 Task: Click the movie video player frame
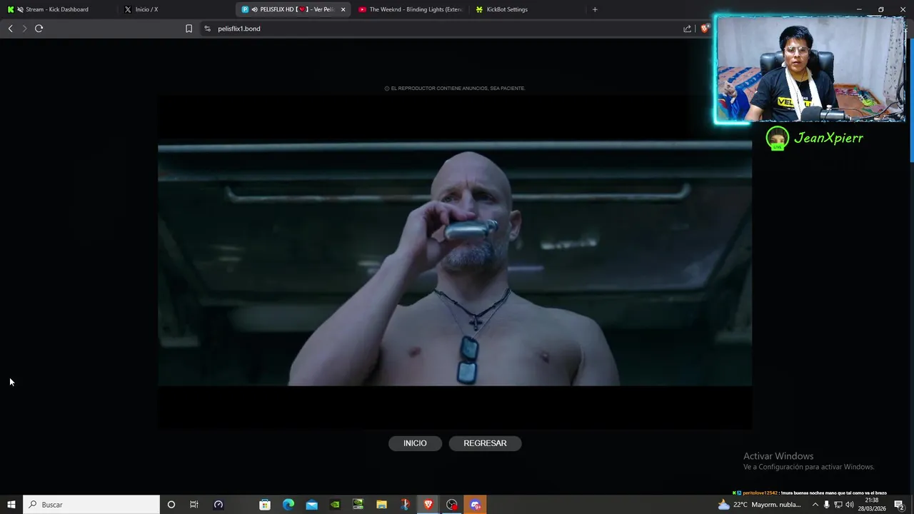[x=455, y=263]
